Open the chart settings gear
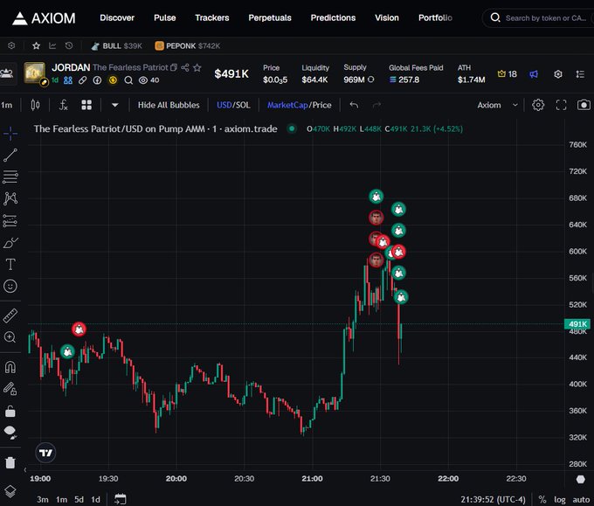Image resolution: width=594 pixels, height=506 pixels. click(538, 105)
